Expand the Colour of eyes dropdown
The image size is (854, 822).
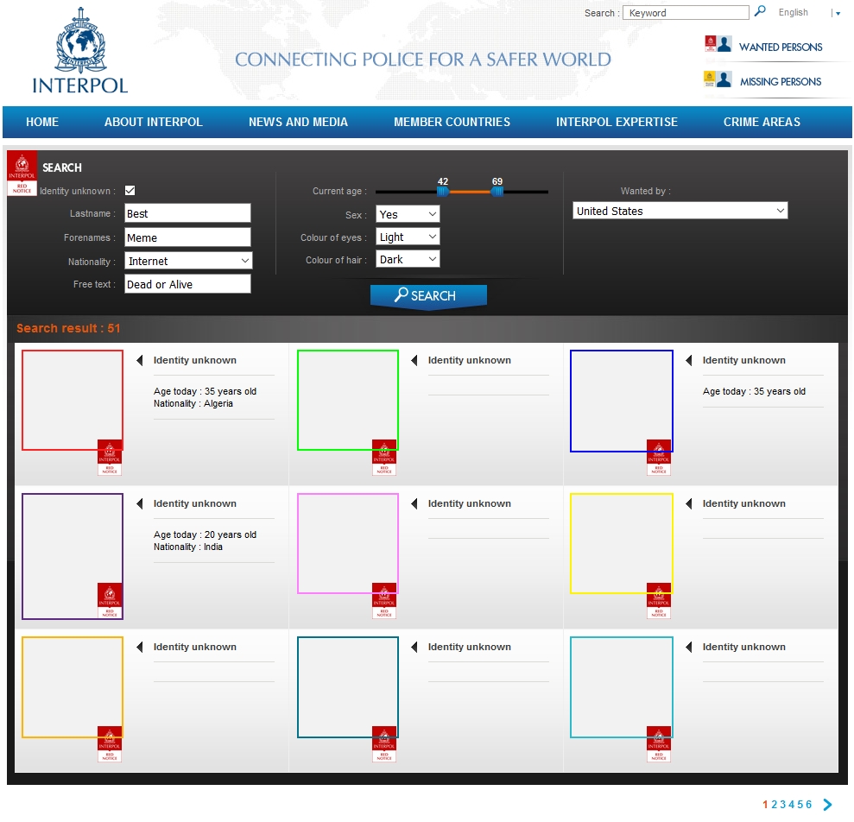pyautogui.click(x=408, y=237)
